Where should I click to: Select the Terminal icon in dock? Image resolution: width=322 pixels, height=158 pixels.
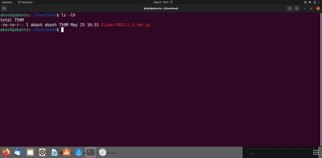click(x=91, y=152)
